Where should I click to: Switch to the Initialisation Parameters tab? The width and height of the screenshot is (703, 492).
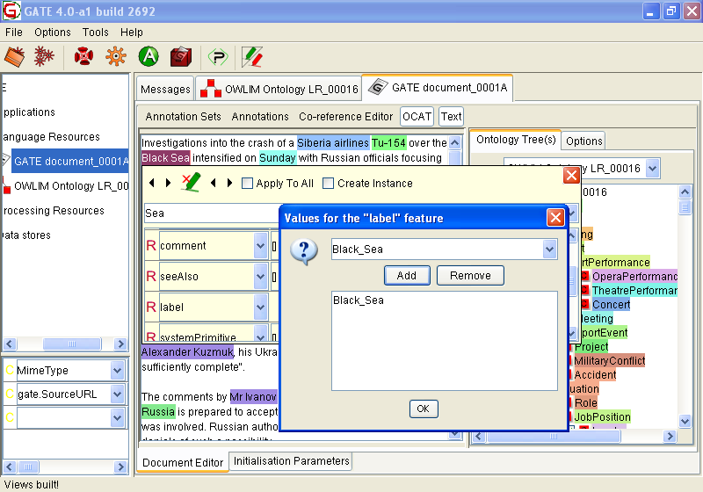click(x=292, y=461)
